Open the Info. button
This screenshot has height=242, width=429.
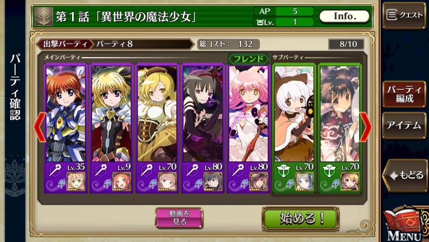tap(344, 16)
